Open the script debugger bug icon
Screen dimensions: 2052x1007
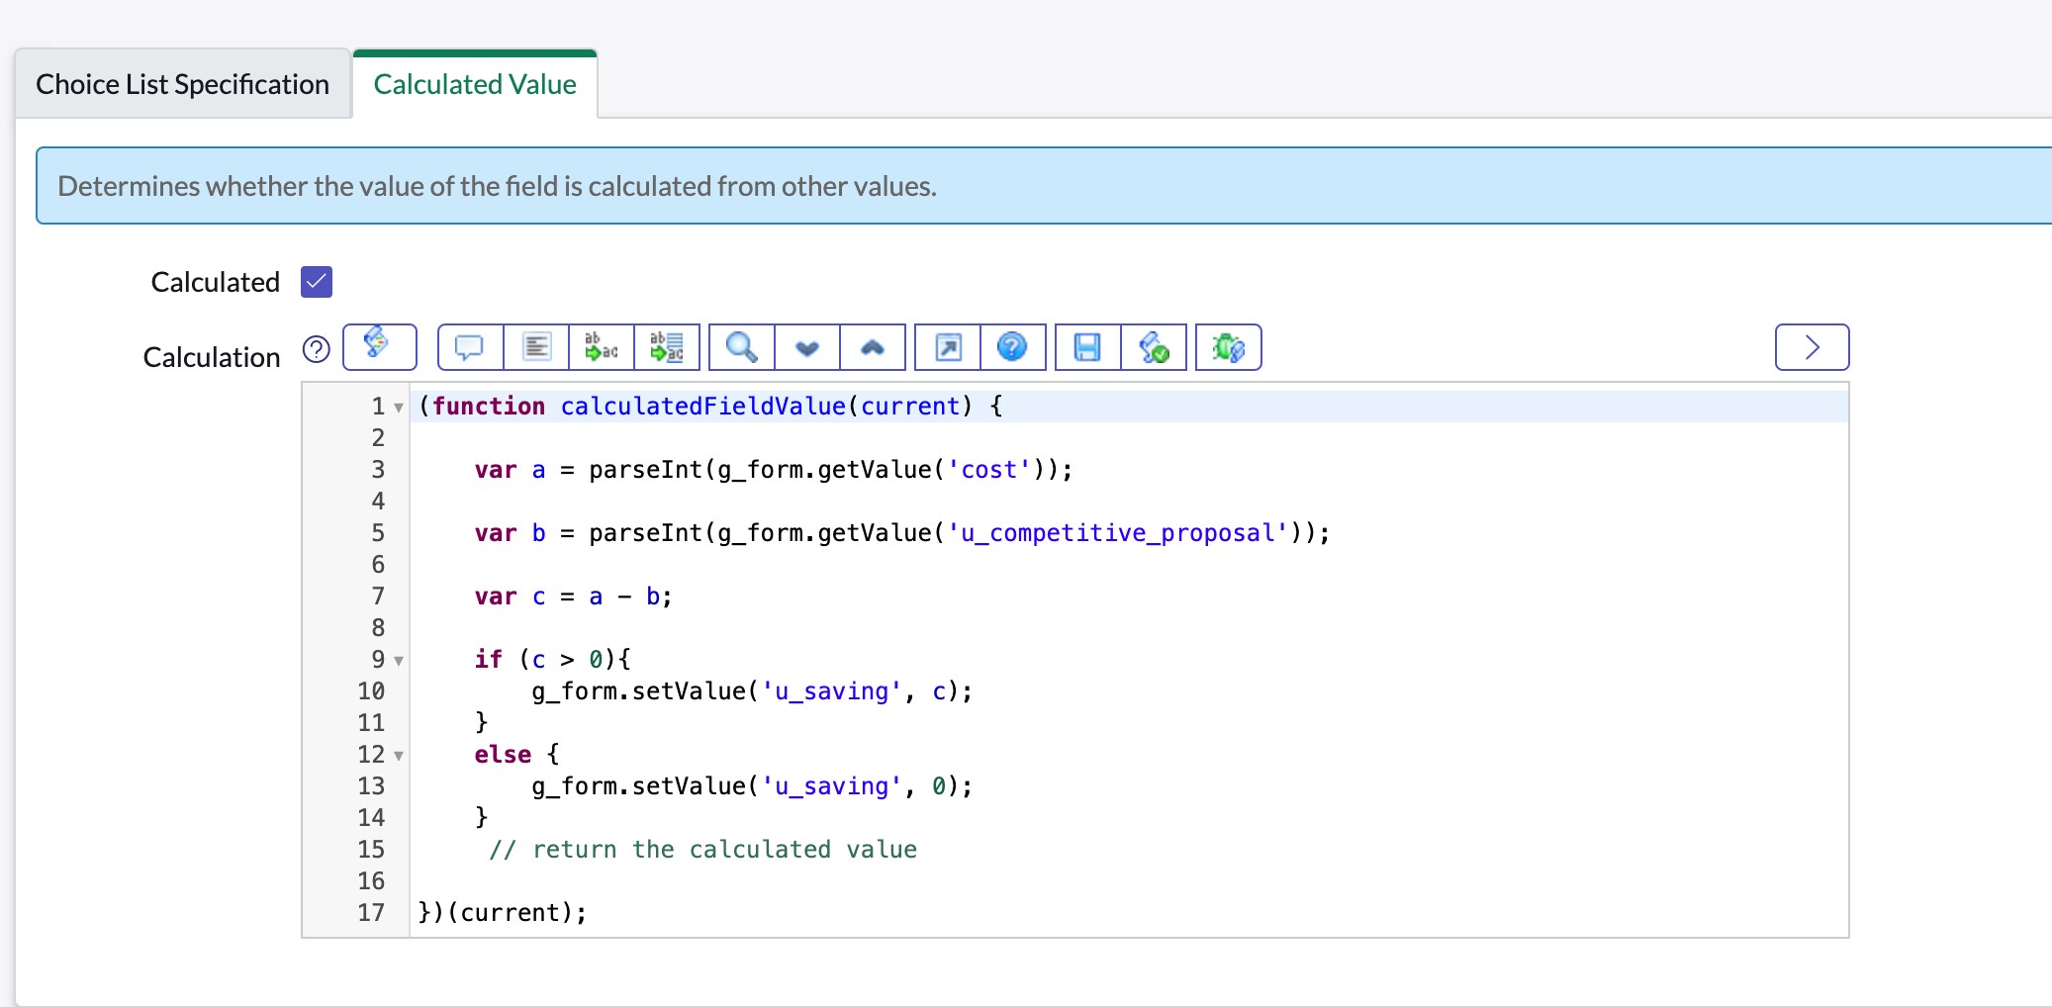1228,347
